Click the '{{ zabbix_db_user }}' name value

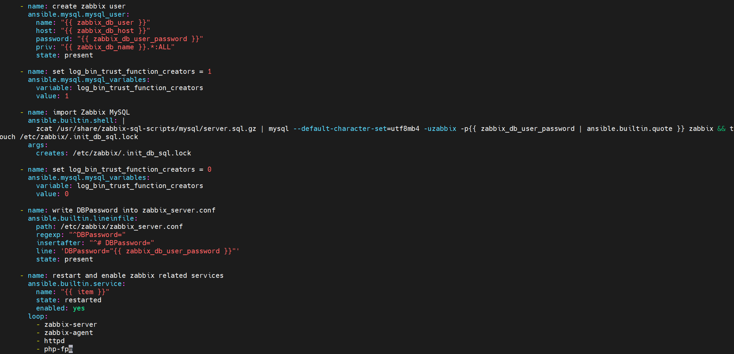105,22
